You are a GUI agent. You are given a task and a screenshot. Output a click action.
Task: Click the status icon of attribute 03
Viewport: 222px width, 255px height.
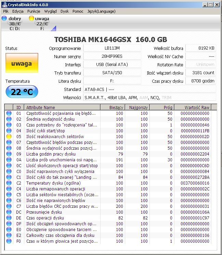click(x=9, y=125)
